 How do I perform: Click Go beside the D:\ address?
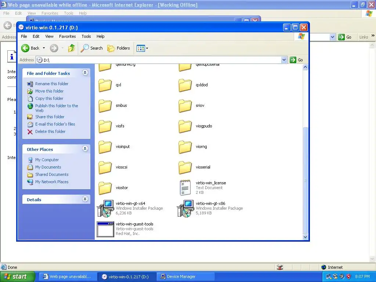point(296,60)
